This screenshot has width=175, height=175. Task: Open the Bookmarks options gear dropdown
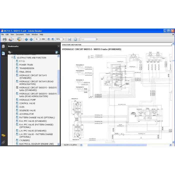point(10,52)
